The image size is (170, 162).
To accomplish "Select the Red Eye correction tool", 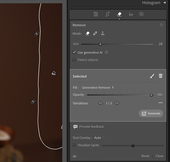I will point(131,14).
